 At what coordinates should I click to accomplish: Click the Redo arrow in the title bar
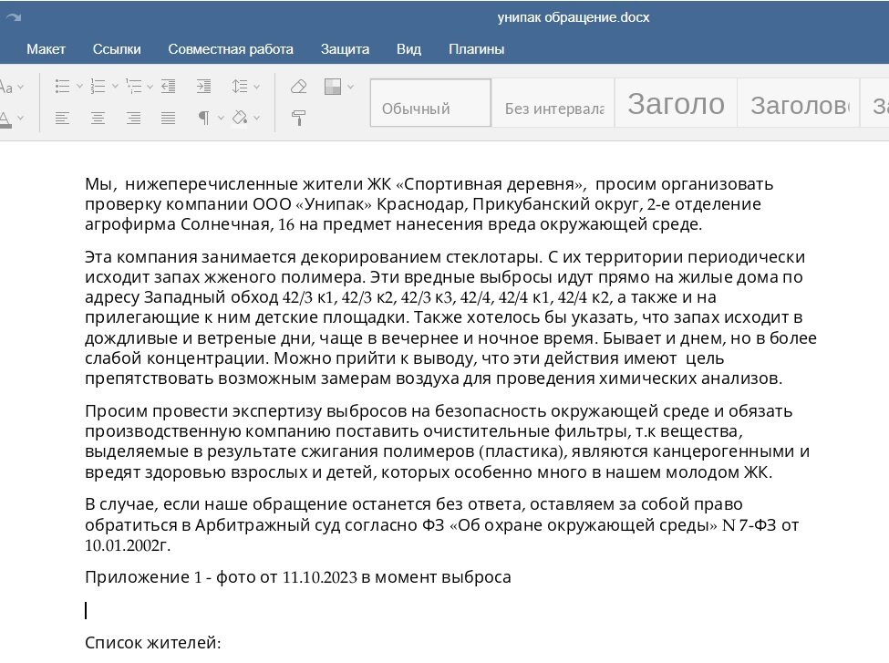pos(13,17)
